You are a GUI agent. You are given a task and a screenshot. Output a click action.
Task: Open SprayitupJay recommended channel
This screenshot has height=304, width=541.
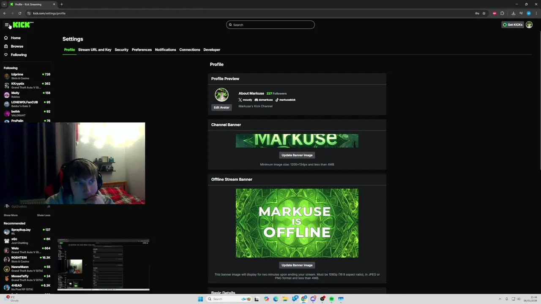click(27, 231)
